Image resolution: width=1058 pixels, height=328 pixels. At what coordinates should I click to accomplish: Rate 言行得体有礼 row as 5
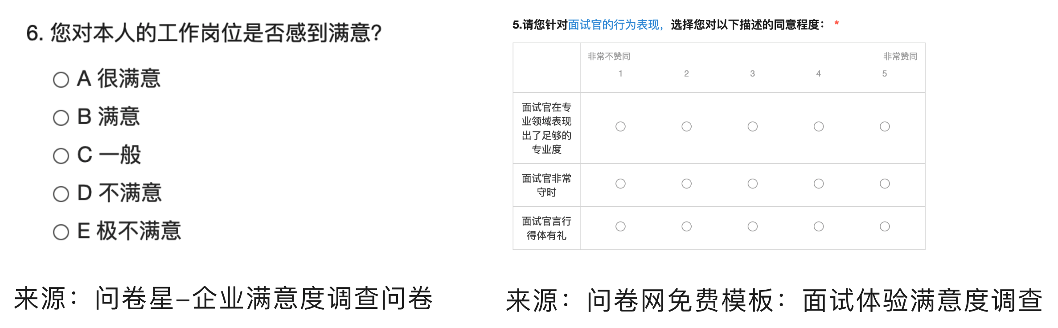tap(885, 226)
